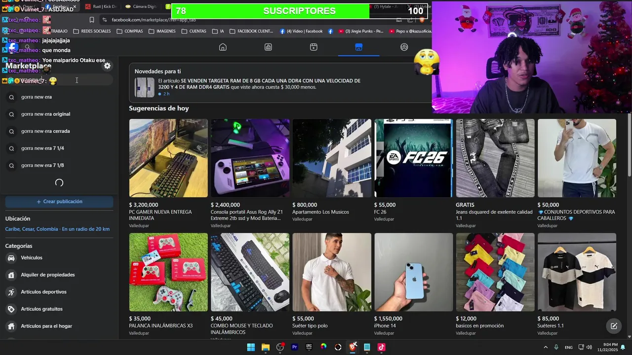Open the (4) Video | Facebook bookmark
Viewport: 632px width, 355px height.
(301, 31)
